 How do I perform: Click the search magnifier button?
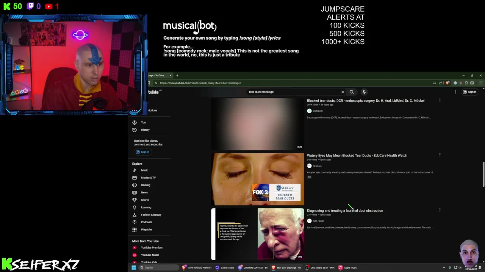click(352, 92)
